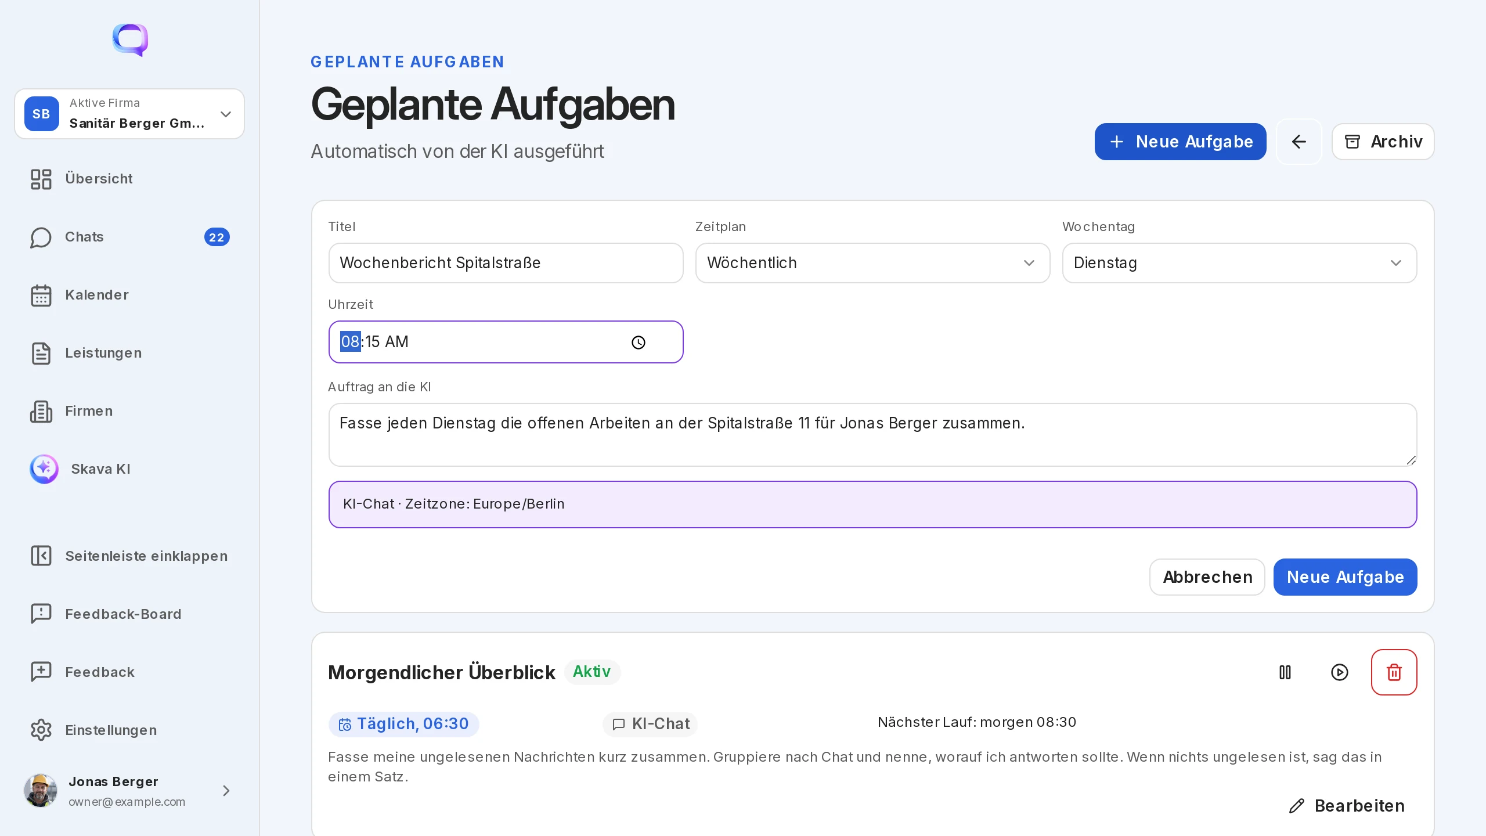Delete the Morgendlicher Überblick task
1486x836 pixels.
(x=1394, y=672)
